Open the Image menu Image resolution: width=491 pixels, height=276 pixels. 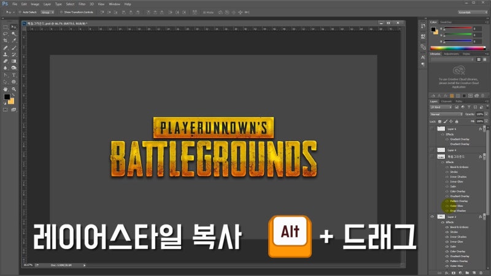[x=35, y=4]
